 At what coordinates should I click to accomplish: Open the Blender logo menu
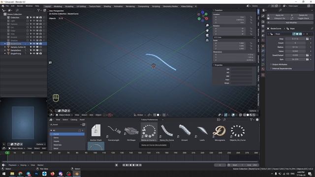click(3, 6)
